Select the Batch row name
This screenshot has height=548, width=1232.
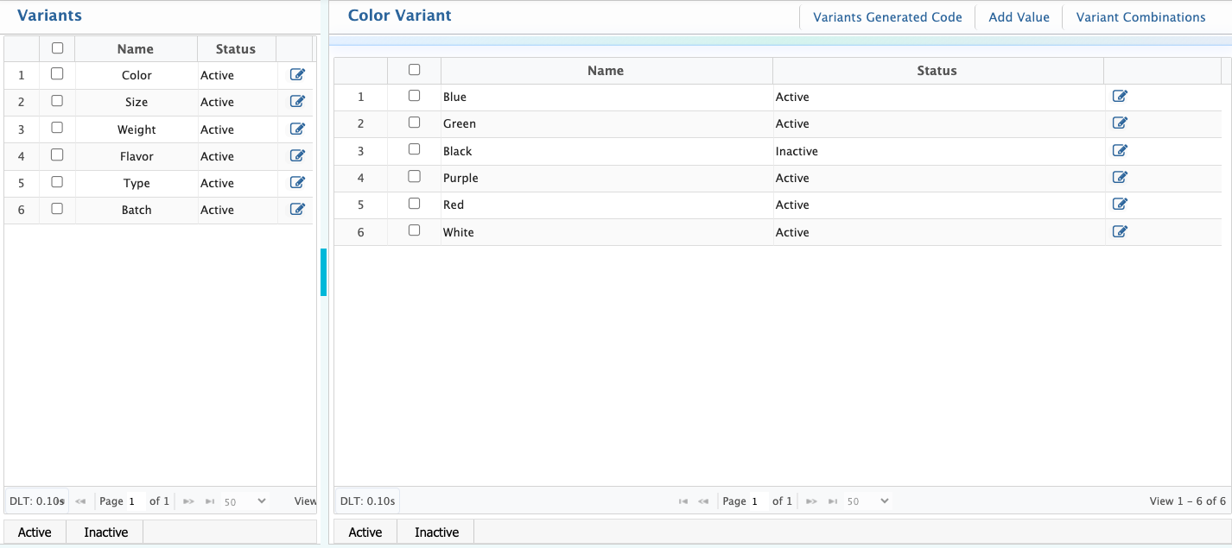[x=137, y=210]
